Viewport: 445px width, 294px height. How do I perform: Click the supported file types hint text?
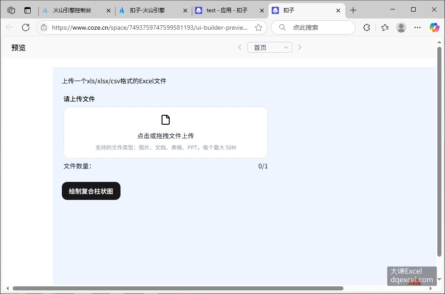tap(166, 148)
